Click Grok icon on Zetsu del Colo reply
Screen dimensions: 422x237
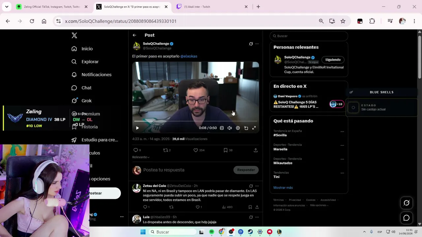click(x=251, y=186)
